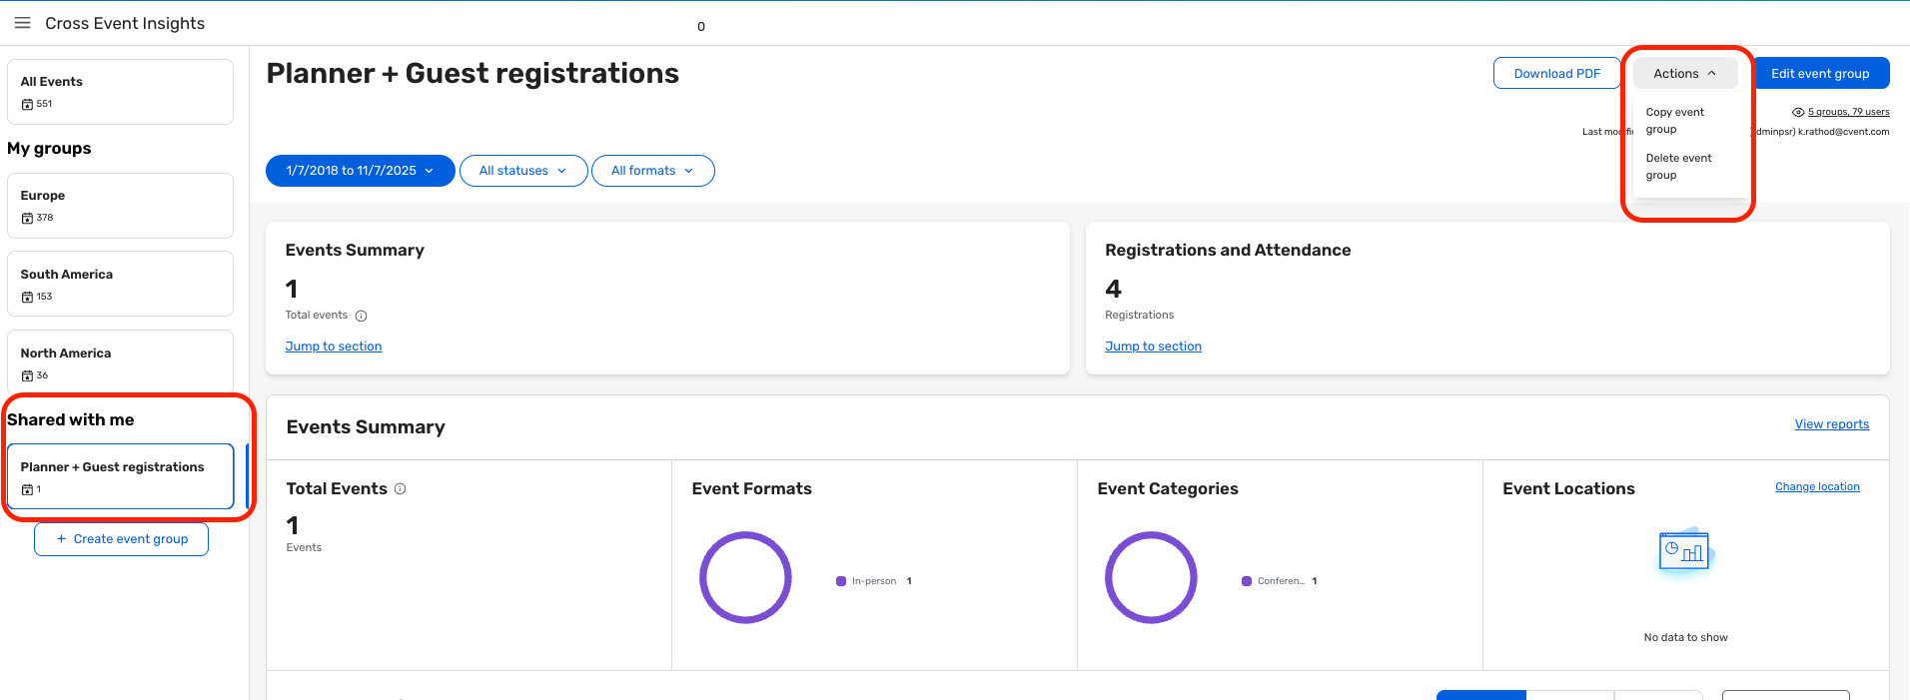Open the All statuses filter dropdown
Image resolution: width=1910 pixels, height=700 pixels.
522,171
